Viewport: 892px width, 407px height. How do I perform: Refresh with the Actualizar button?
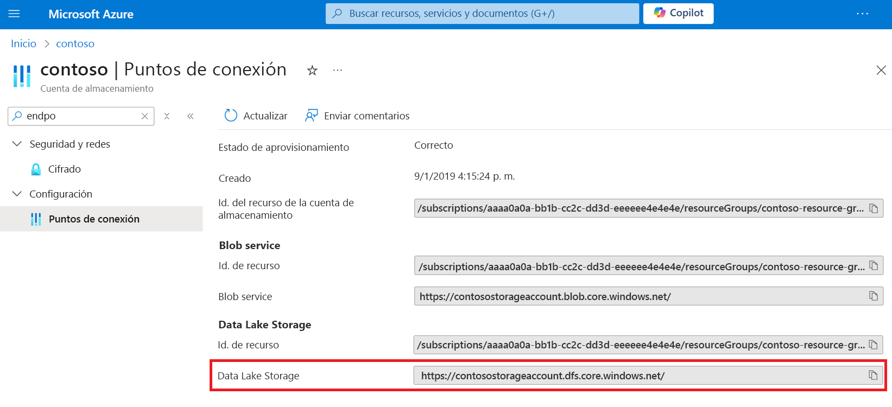(256, 116)
